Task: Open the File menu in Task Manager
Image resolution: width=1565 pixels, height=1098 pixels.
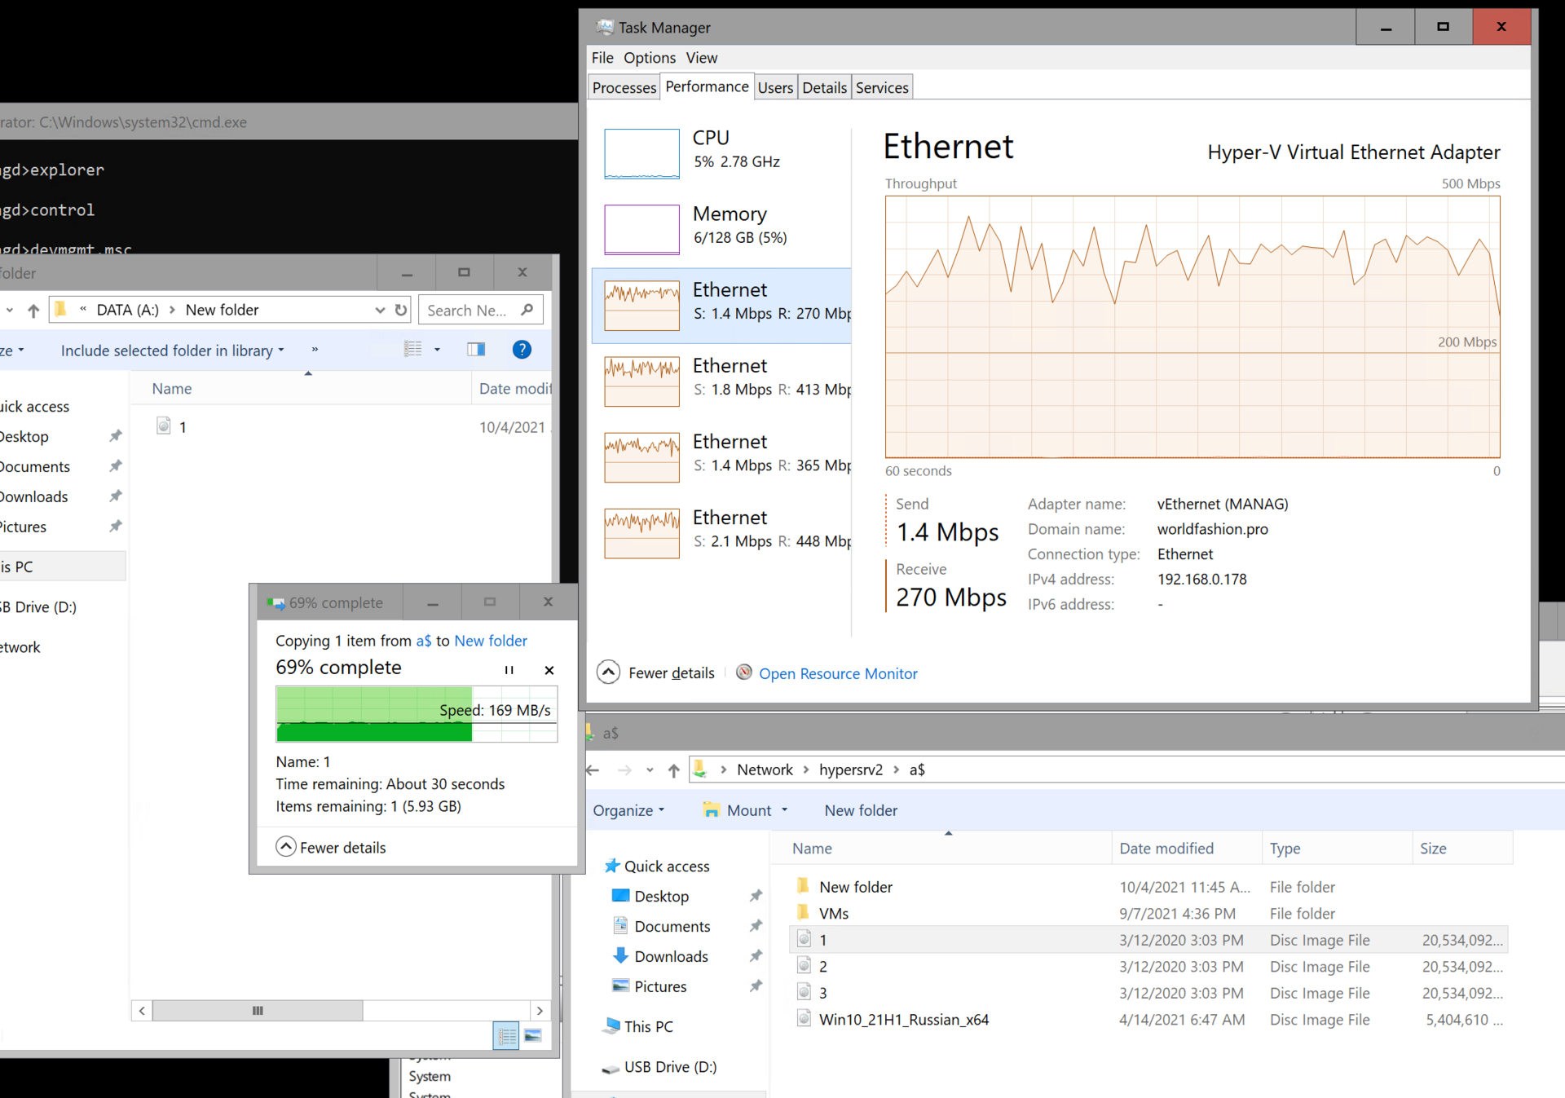Action: (602, 58)
